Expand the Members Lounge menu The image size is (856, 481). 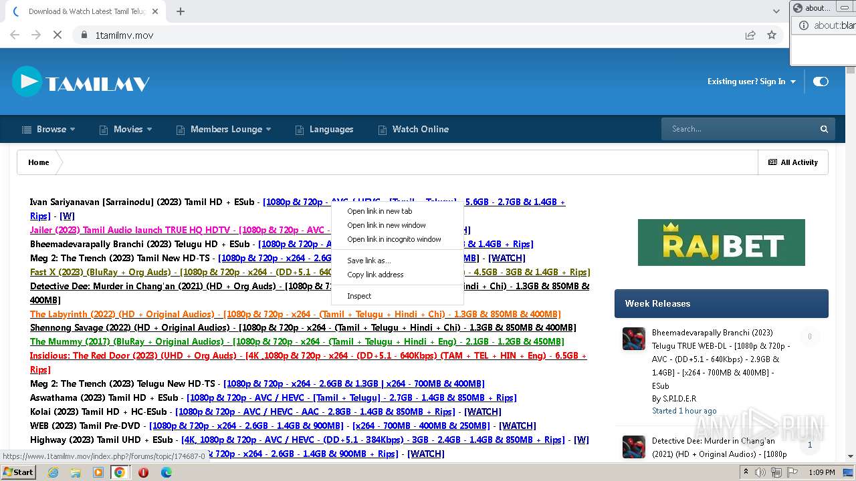click(x=223, y=129)
